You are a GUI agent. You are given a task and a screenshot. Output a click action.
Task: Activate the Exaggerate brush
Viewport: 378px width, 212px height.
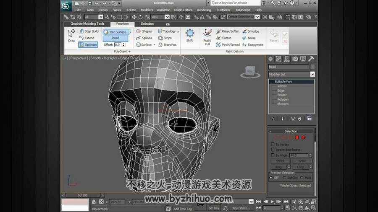[253, 45]
